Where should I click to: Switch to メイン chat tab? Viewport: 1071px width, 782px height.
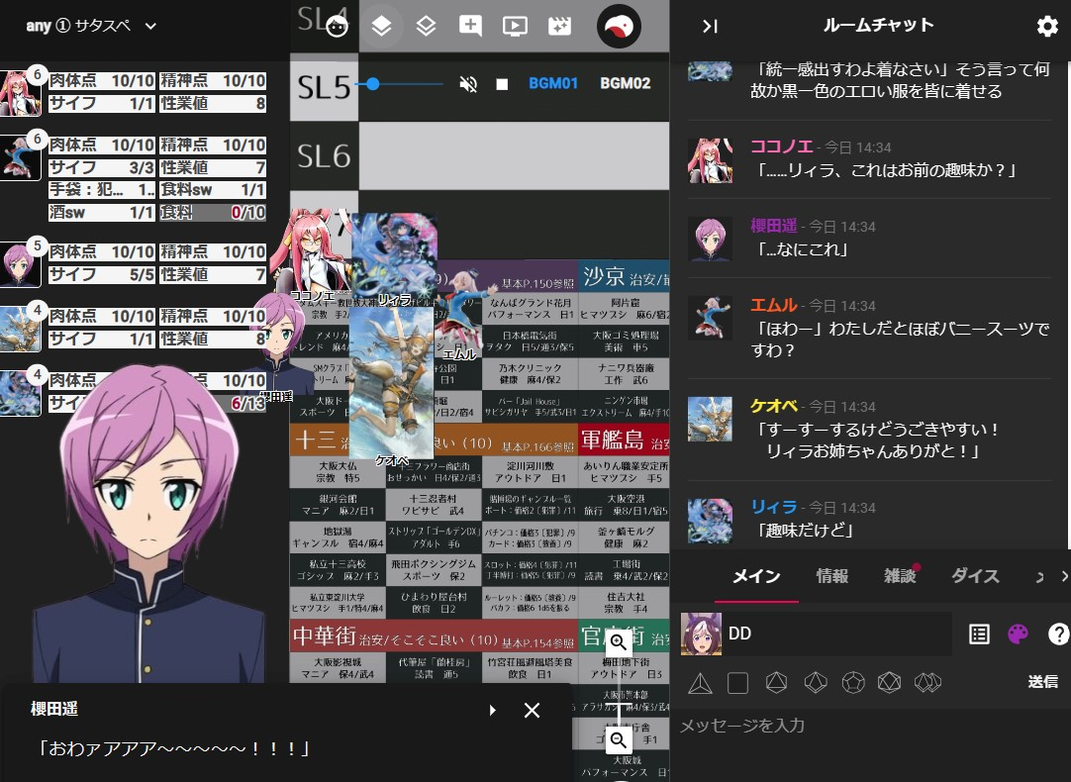coord(756,576)
